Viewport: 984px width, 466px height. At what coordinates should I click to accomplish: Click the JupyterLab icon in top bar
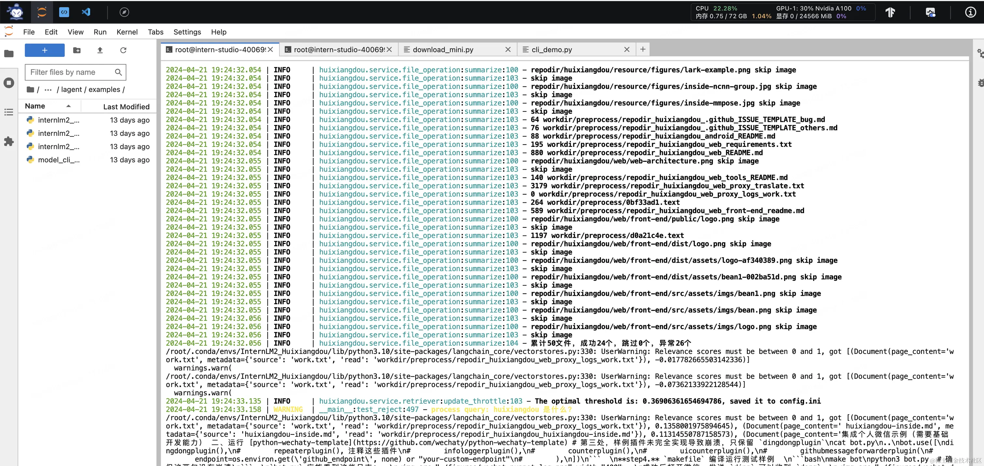coord(42,12)
